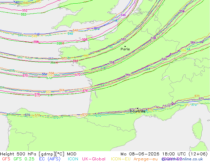
Task: Click the orange 570 label above the Alps
Action: click(197, 96)
